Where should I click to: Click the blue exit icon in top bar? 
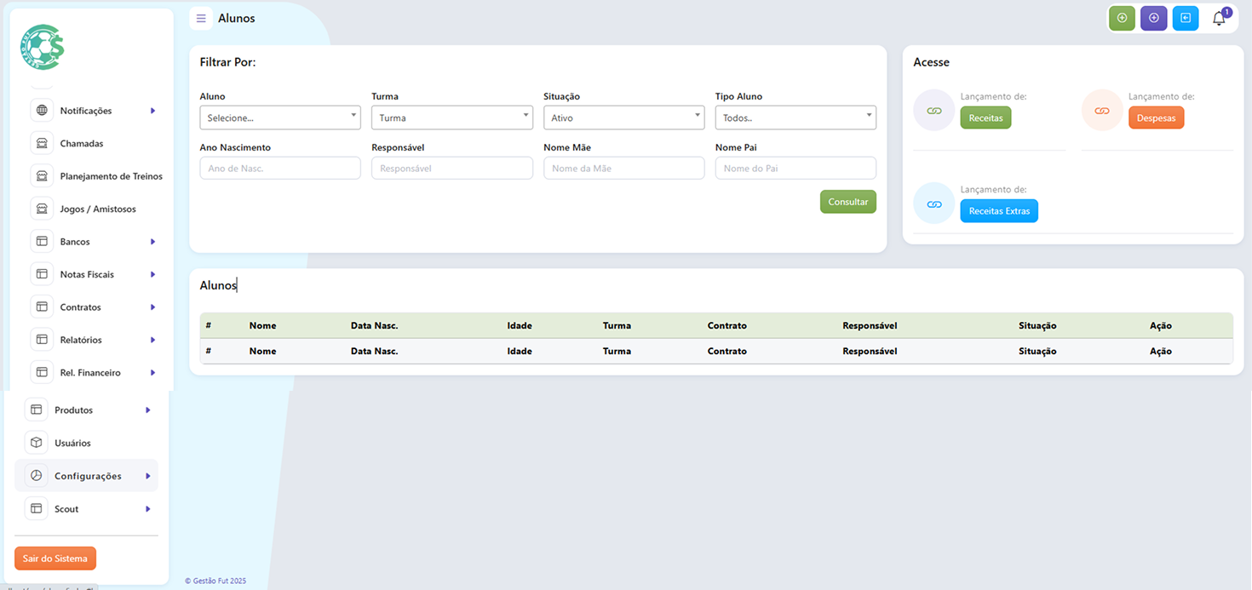coord(1185,18)
